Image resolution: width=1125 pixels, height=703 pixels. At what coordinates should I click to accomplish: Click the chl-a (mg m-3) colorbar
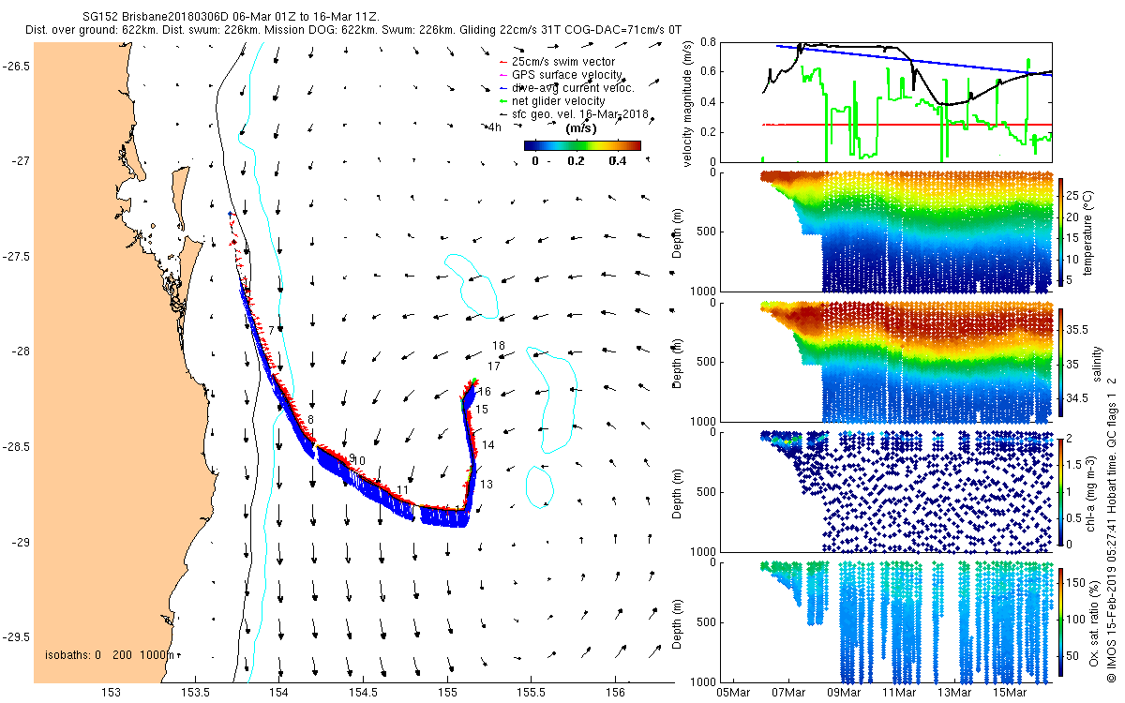click(1062, 491)
